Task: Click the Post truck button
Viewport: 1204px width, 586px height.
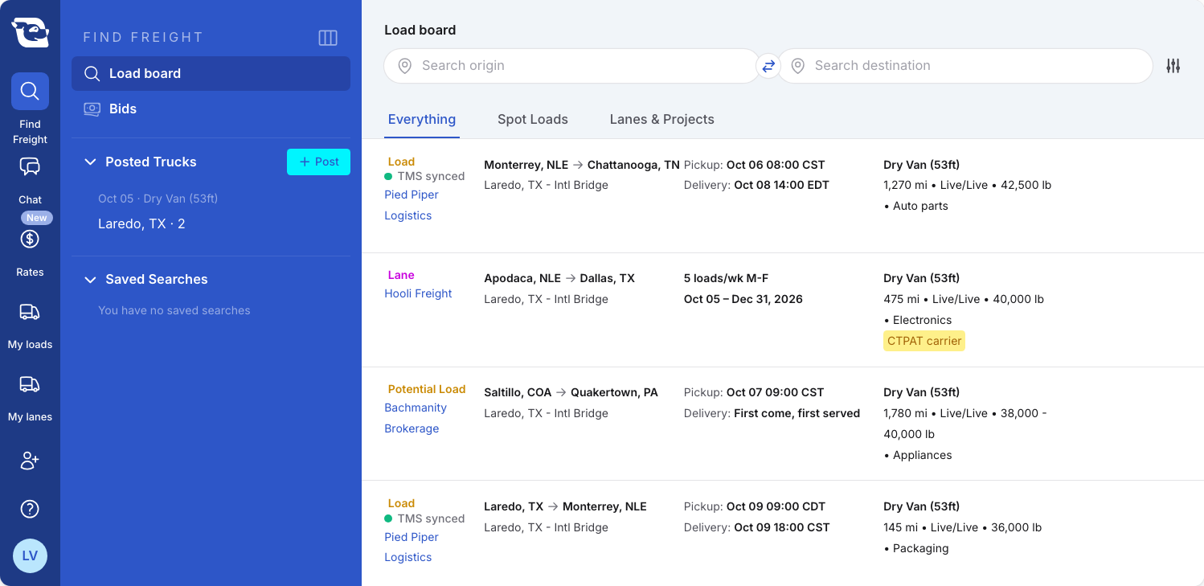Action: (318, 162)
